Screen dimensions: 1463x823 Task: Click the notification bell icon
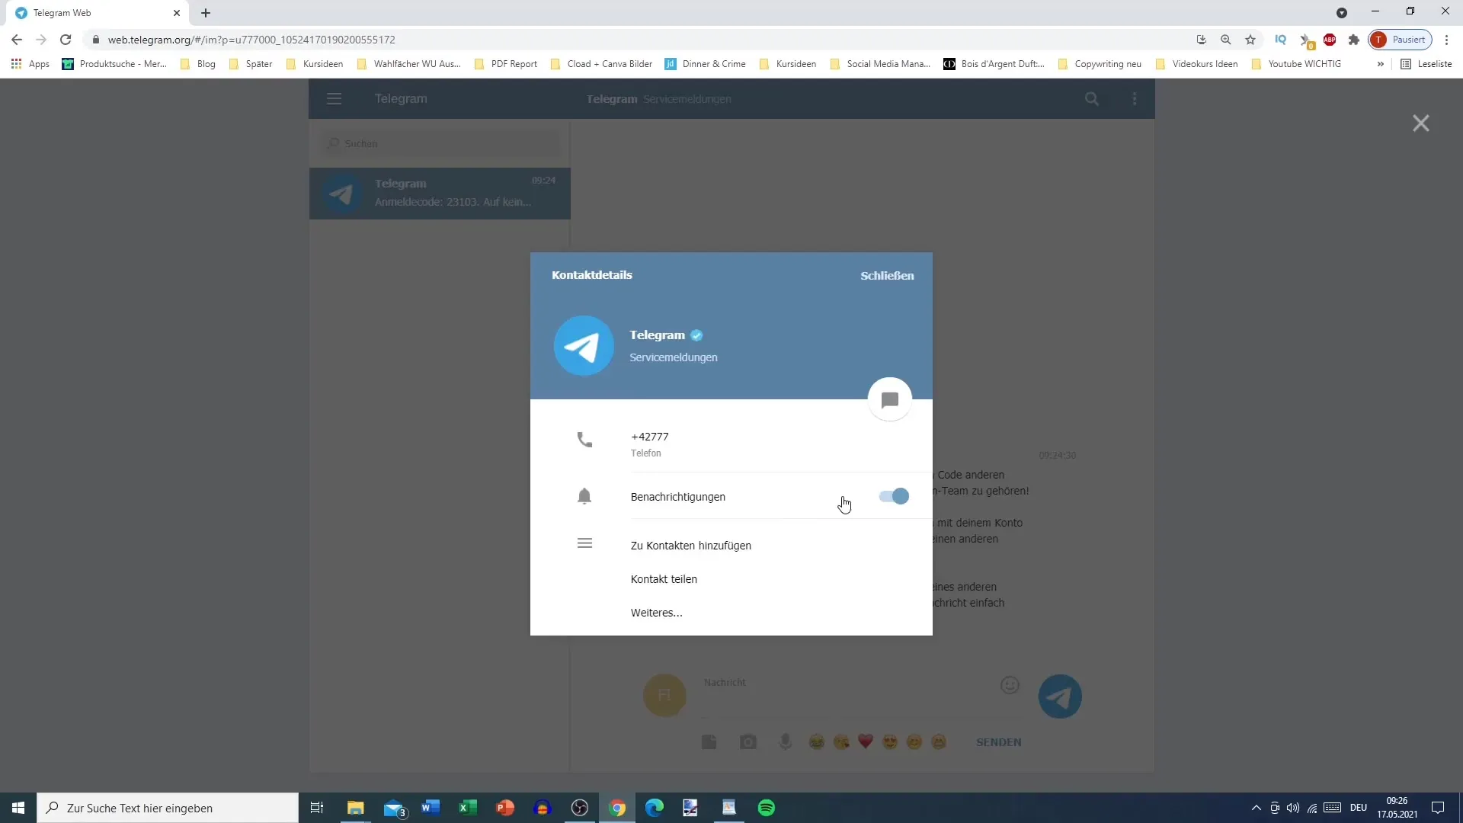coord(584,496)
